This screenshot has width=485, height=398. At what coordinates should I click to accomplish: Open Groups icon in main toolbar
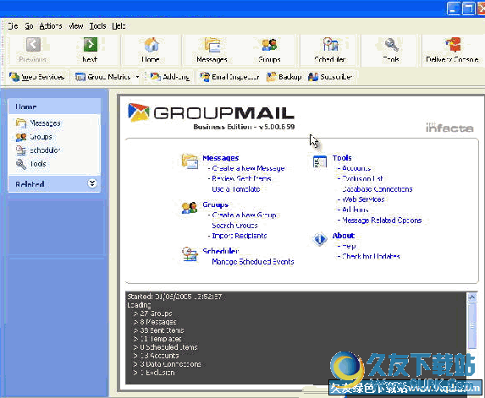pos(269,45)
